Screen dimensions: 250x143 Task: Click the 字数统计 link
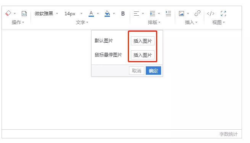point(229,134)
